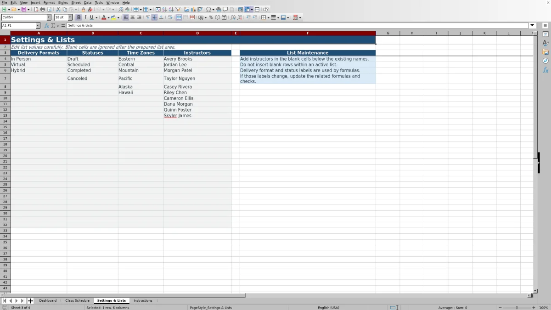Screen dimensions: 551x310
Task: Click Sort Ascending icon
Action: click(x=164, y=9)
